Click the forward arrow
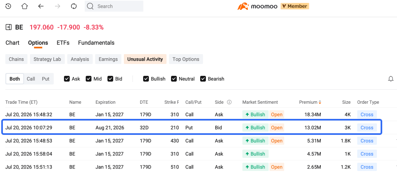This screenshot has width=397, height=173. 57,6
